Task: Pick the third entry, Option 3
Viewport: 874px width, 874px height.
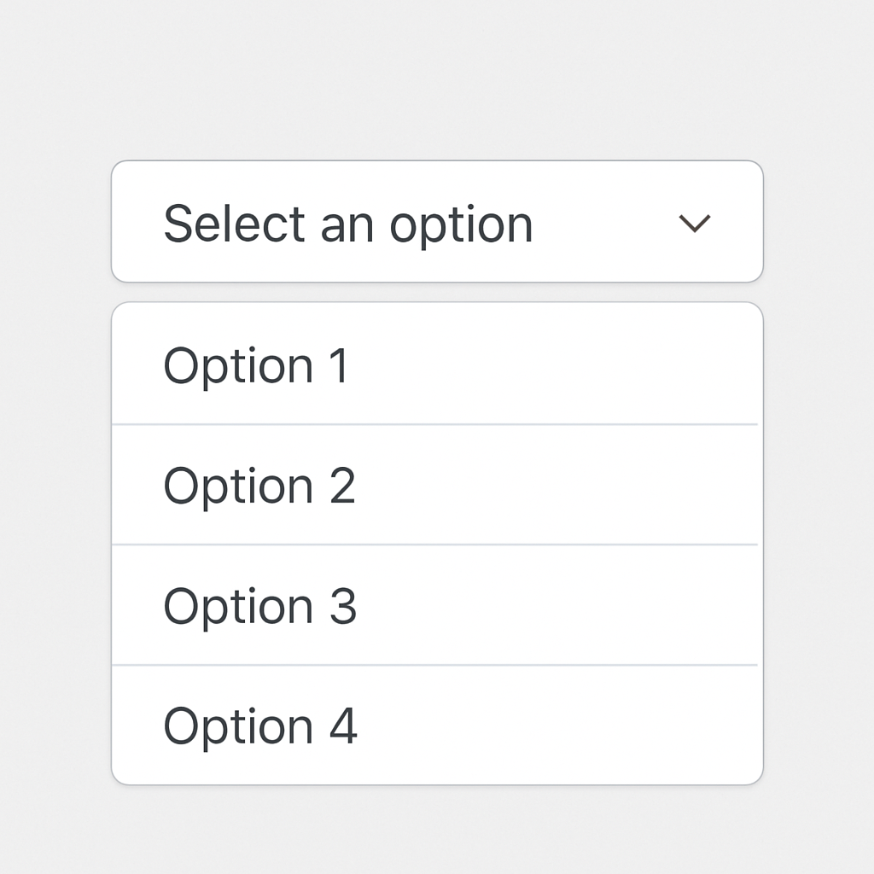Action: (435, 605)
